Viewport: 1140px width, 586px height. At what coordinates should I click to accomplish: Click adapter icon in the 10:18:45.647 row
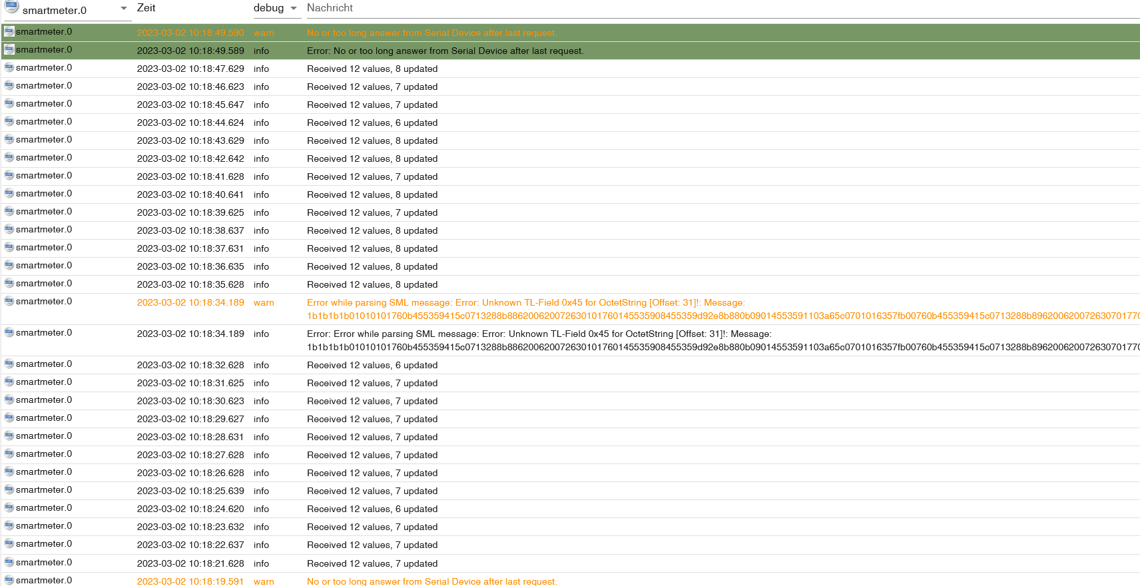tap(9, 103)
